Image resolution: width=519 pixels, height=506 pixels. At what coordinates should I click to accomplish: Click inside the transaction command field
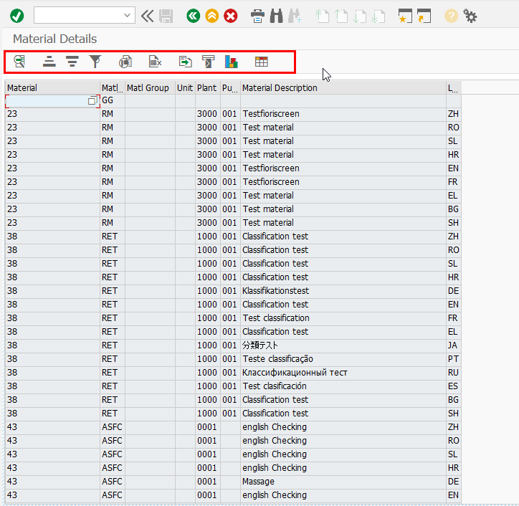click(79, 15)
